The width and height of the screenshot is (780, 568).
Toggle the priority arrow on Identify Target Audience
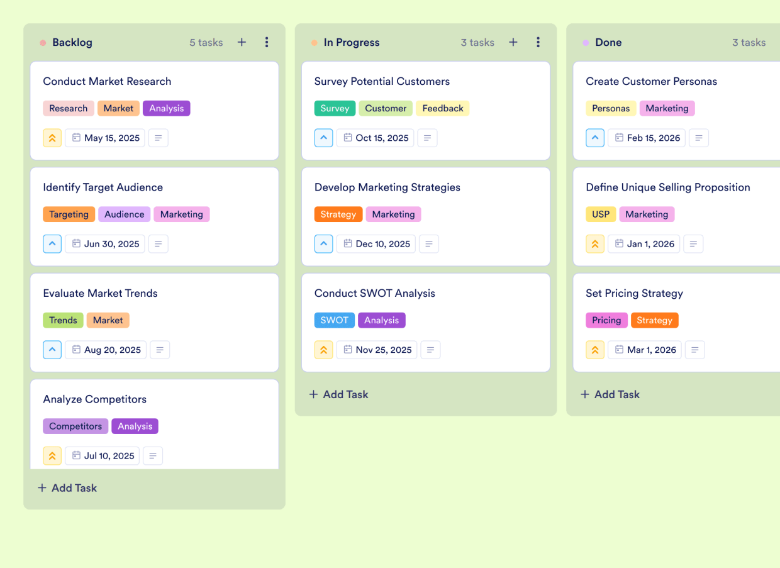52,243
